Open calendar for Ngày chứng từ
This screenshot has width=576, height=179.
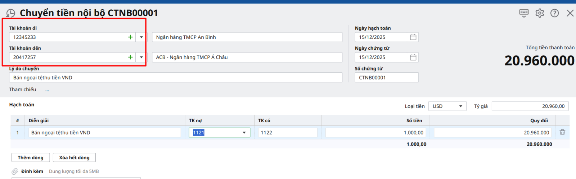click(413, 57)
